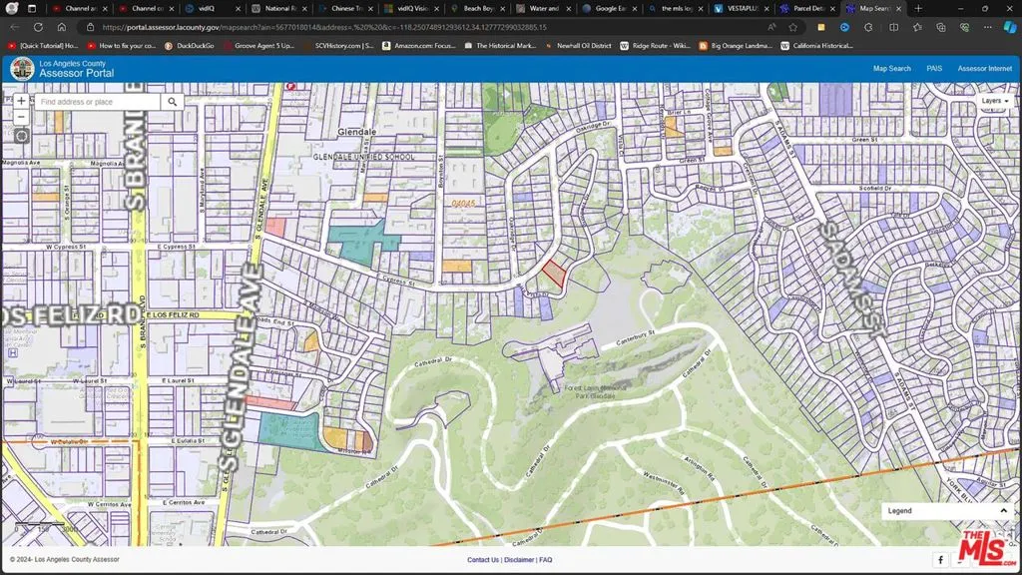Click the locate-me button under zoom controls

click(21, 136)
